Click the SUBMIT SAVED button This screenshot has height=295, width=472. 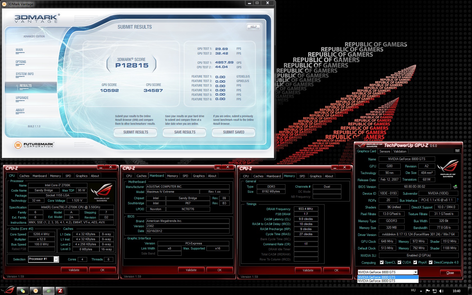click(x=234, y=132)
